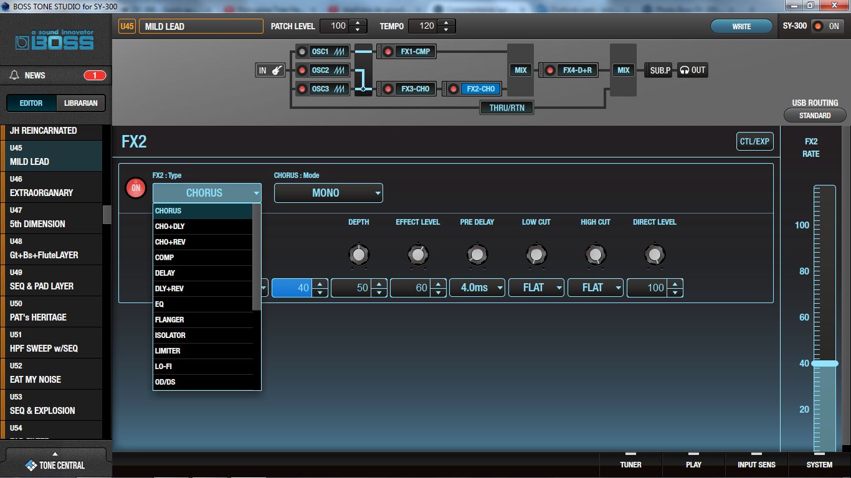851x478 pixels.
Task: Click the BOSS logo
Action: [55, 40]
